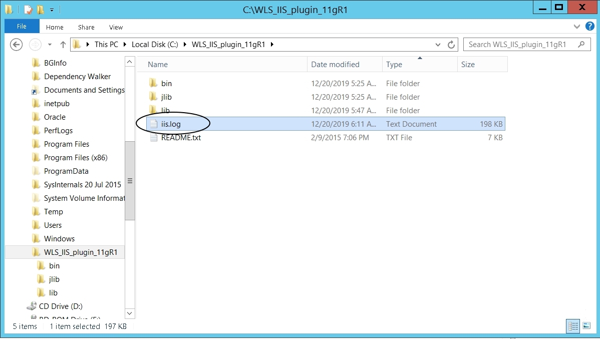The image size is (600, 339).
Task: Open the File menu
Action: (22, 27)
